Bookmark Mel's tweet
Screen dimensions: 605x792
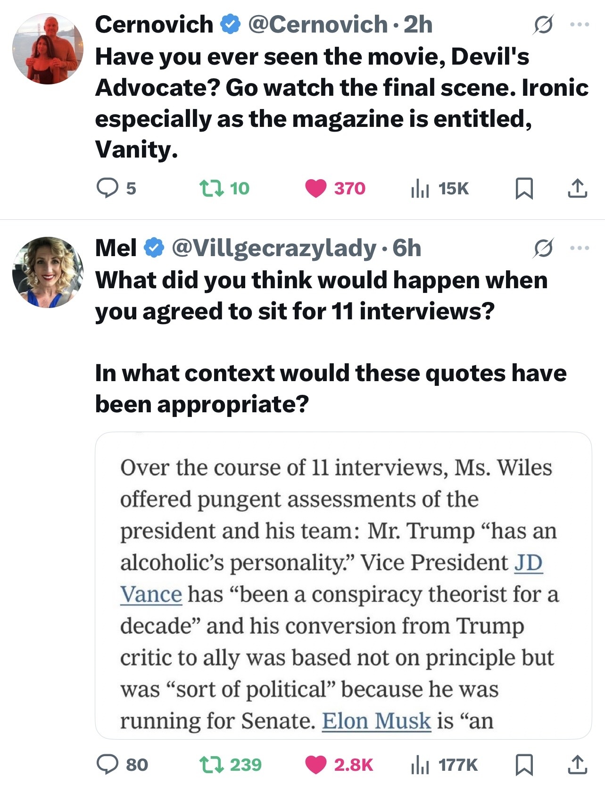524,765
